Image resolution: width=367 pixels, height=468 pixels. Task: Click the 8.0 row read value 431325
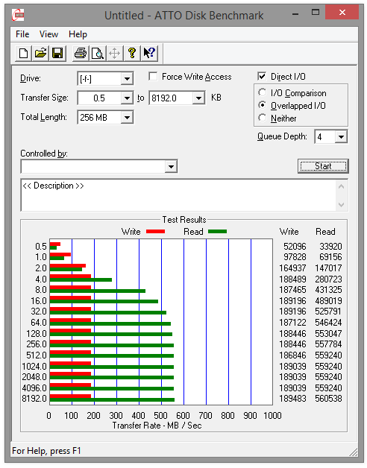328,290
